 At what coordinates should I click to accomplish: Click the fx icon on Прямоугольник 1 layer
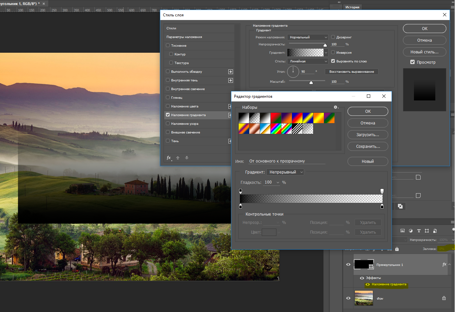(x=444, y=265)
